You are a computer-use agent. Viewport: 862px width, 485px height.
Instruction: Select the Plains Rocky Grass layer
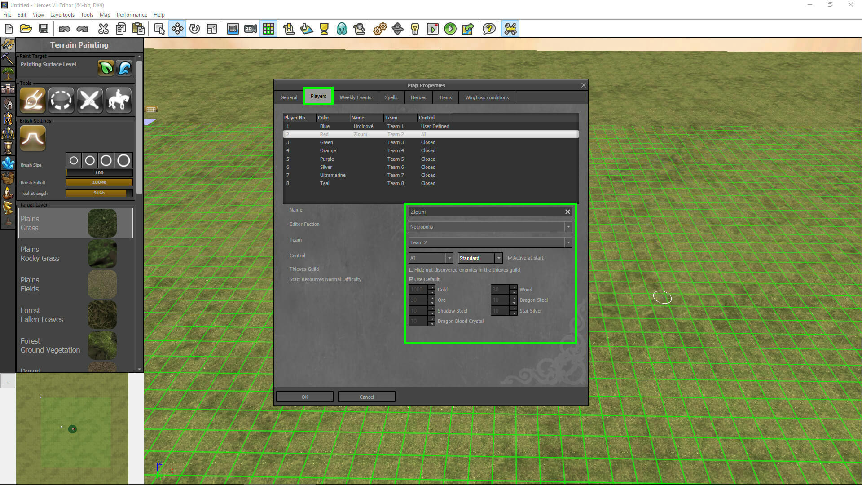(75, 254)
